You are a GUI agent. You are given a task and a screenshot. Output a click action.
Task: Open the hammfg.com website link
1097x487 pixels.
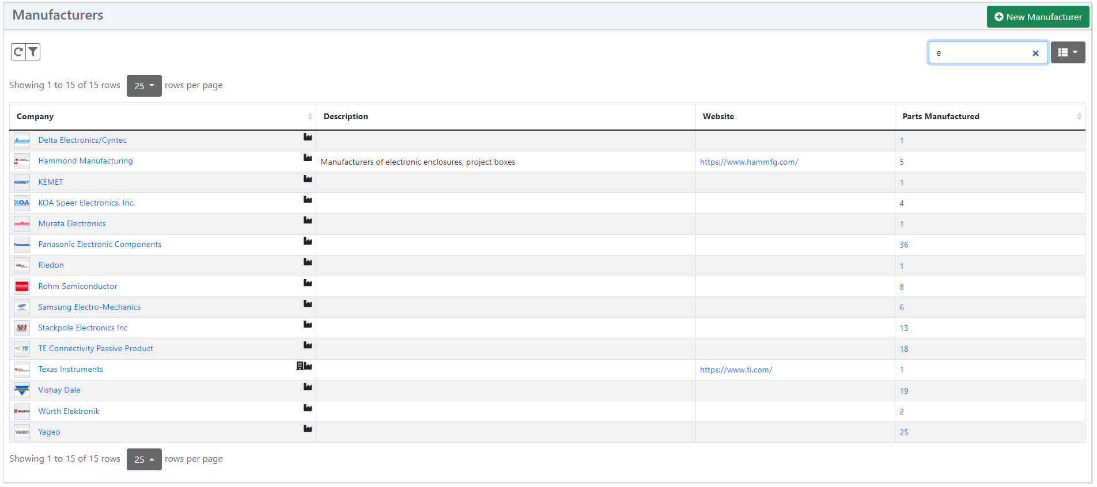click(x=748, y=162)
